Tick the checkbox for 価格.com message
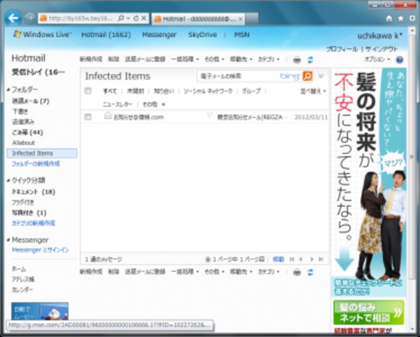The image size is (420, 337). (88, 117)
